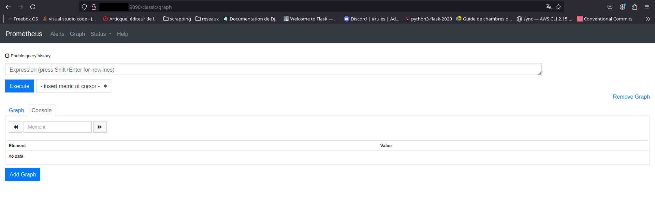
Task: Open the Freebox OS bookmark
Action: pos(23,19)
